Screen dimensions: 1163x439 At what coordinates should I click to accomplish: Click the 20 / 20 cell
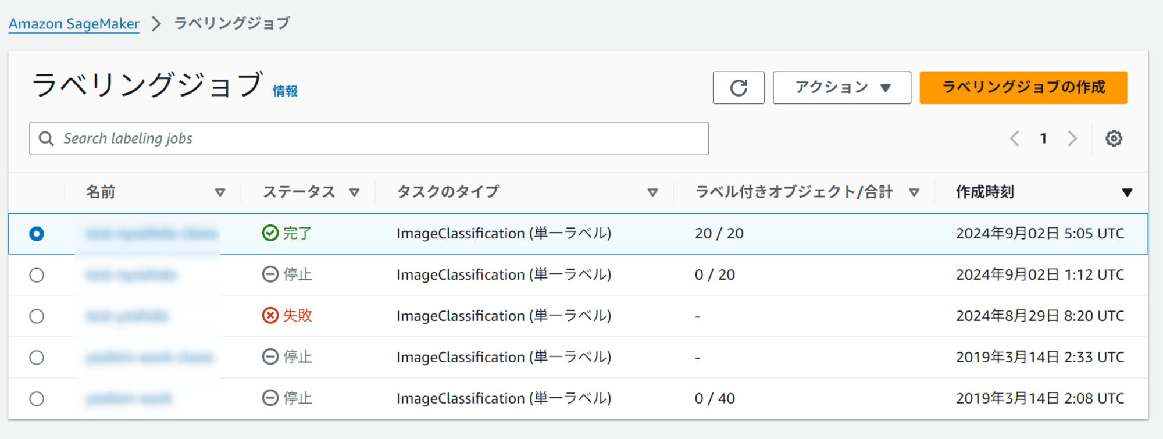tap(719, 233)
